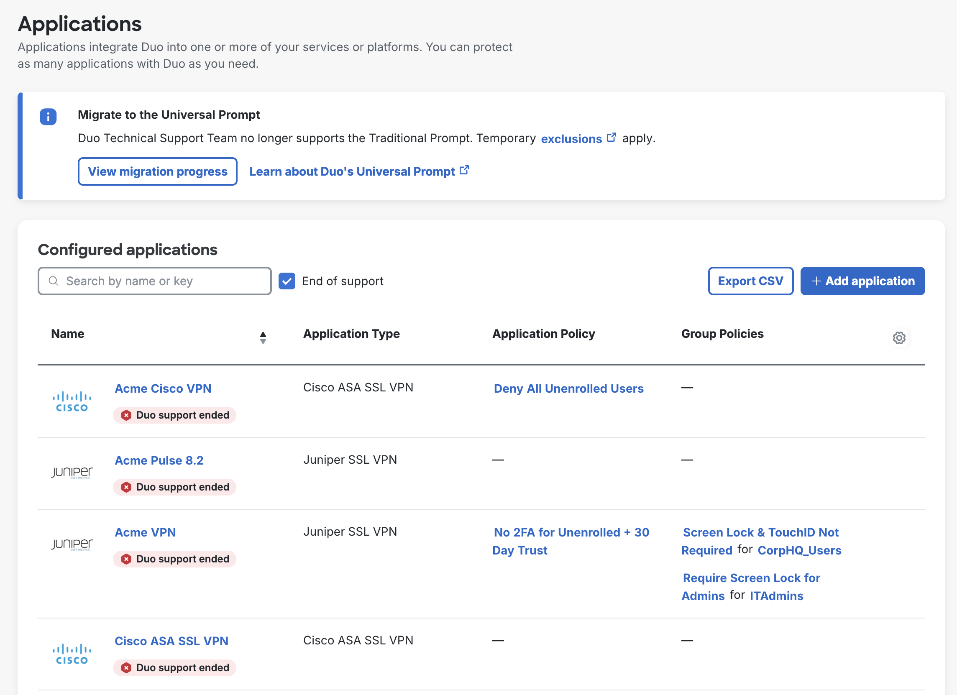Open the CorpHQ_Users group link

coord(799,550)
